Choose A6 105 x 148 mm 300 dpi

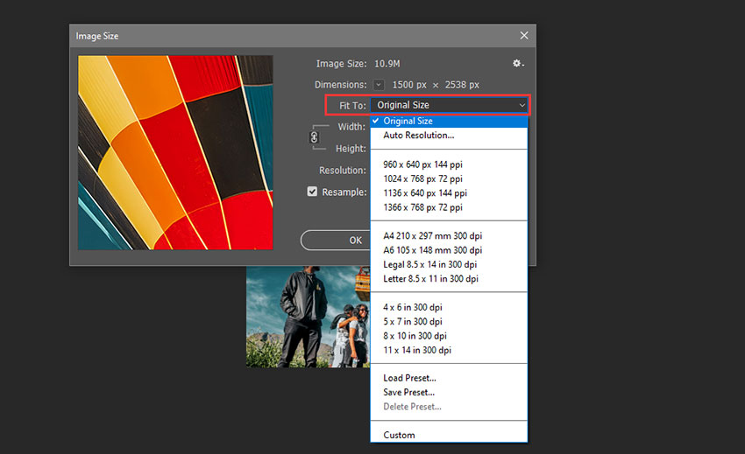coord(449,250)
